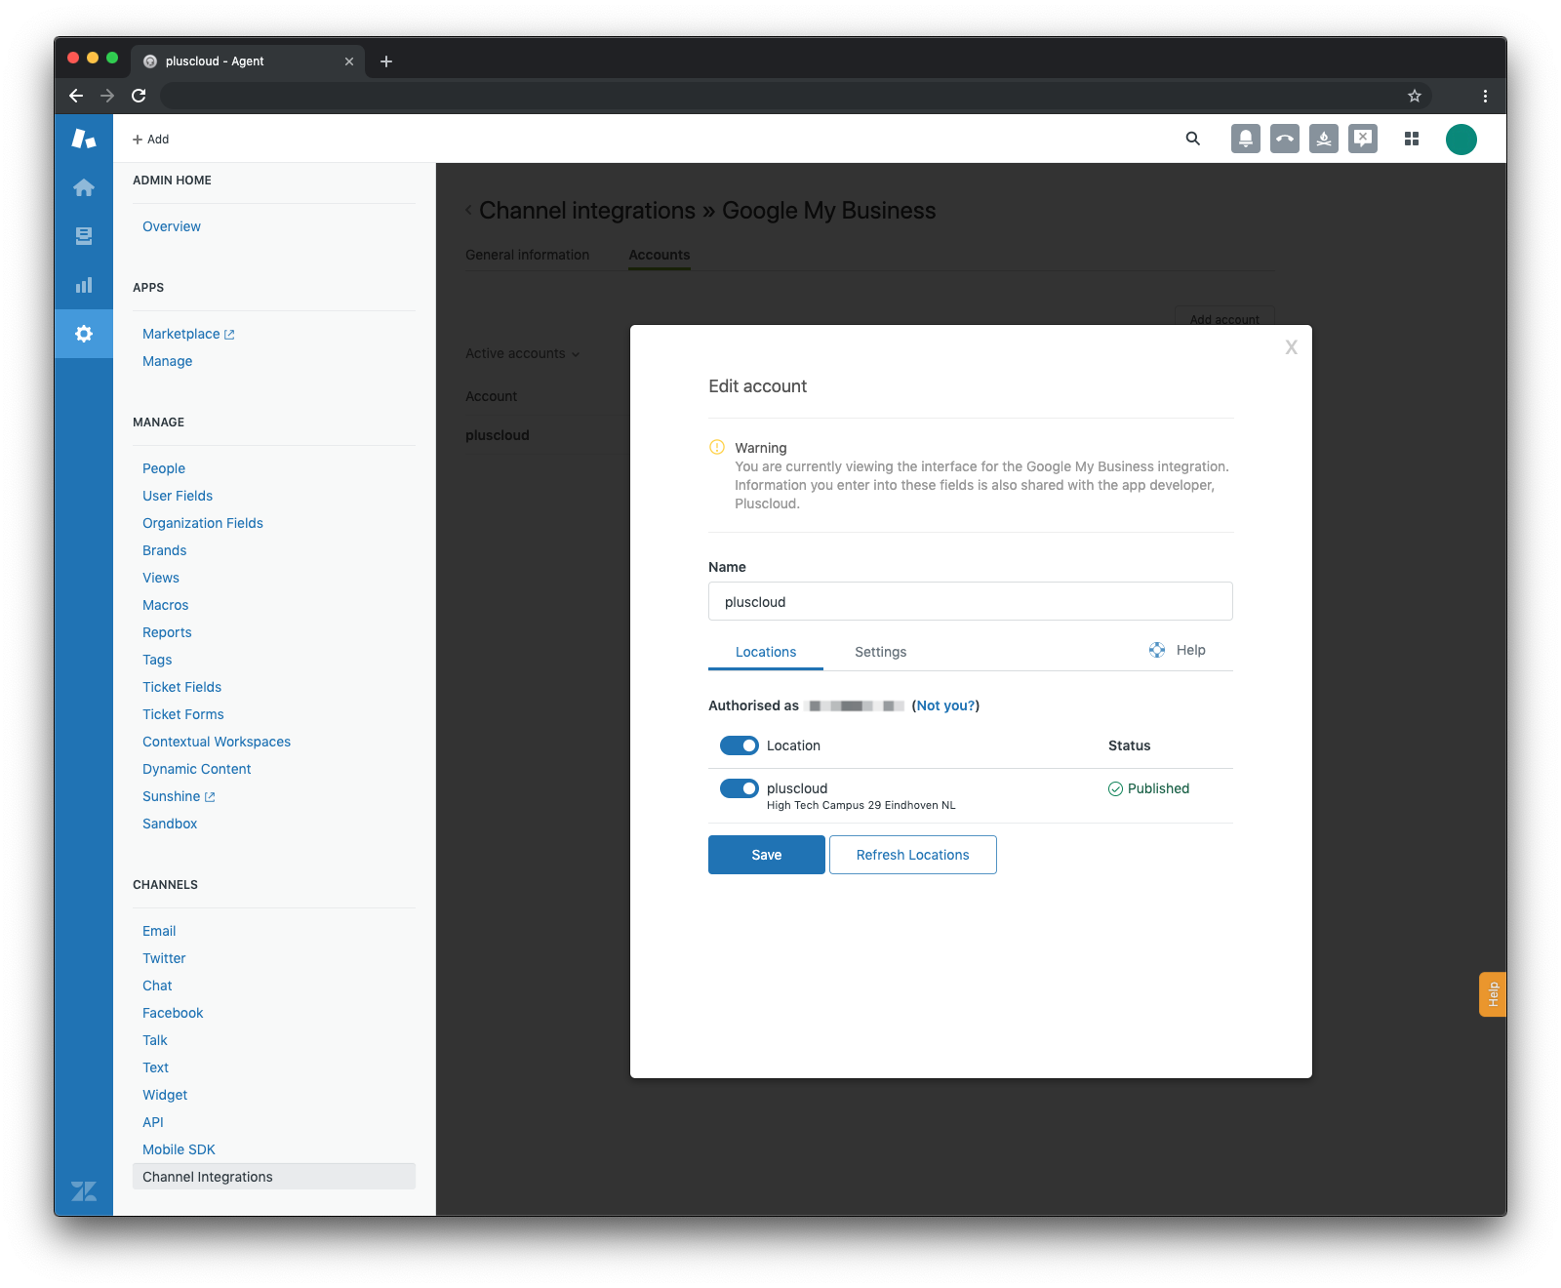Open the Admin gear icon in sidebar
The height and width of the screenshot is (1288, 1561).
[84, 334]
